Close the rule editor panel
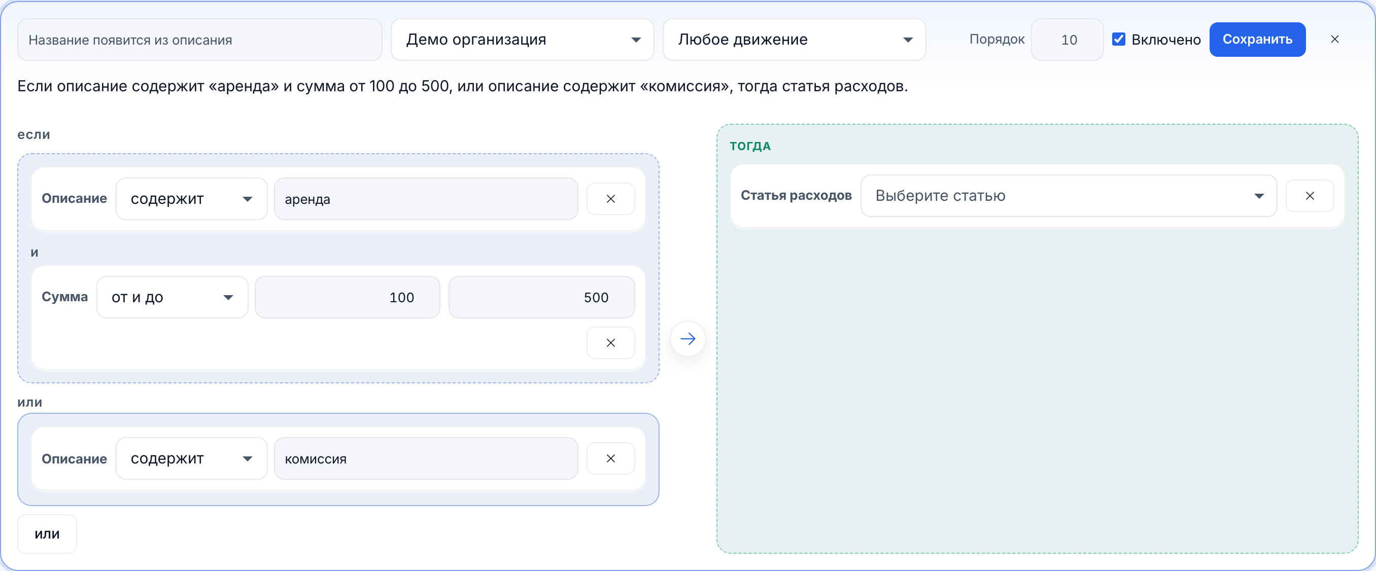1376x571 pixels. pyautogui.click(x=1334, y=40)
